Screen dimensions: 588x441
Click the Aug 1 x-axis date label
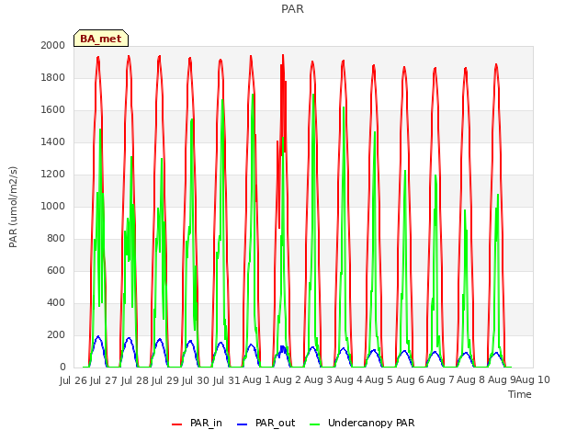[257, 380]
